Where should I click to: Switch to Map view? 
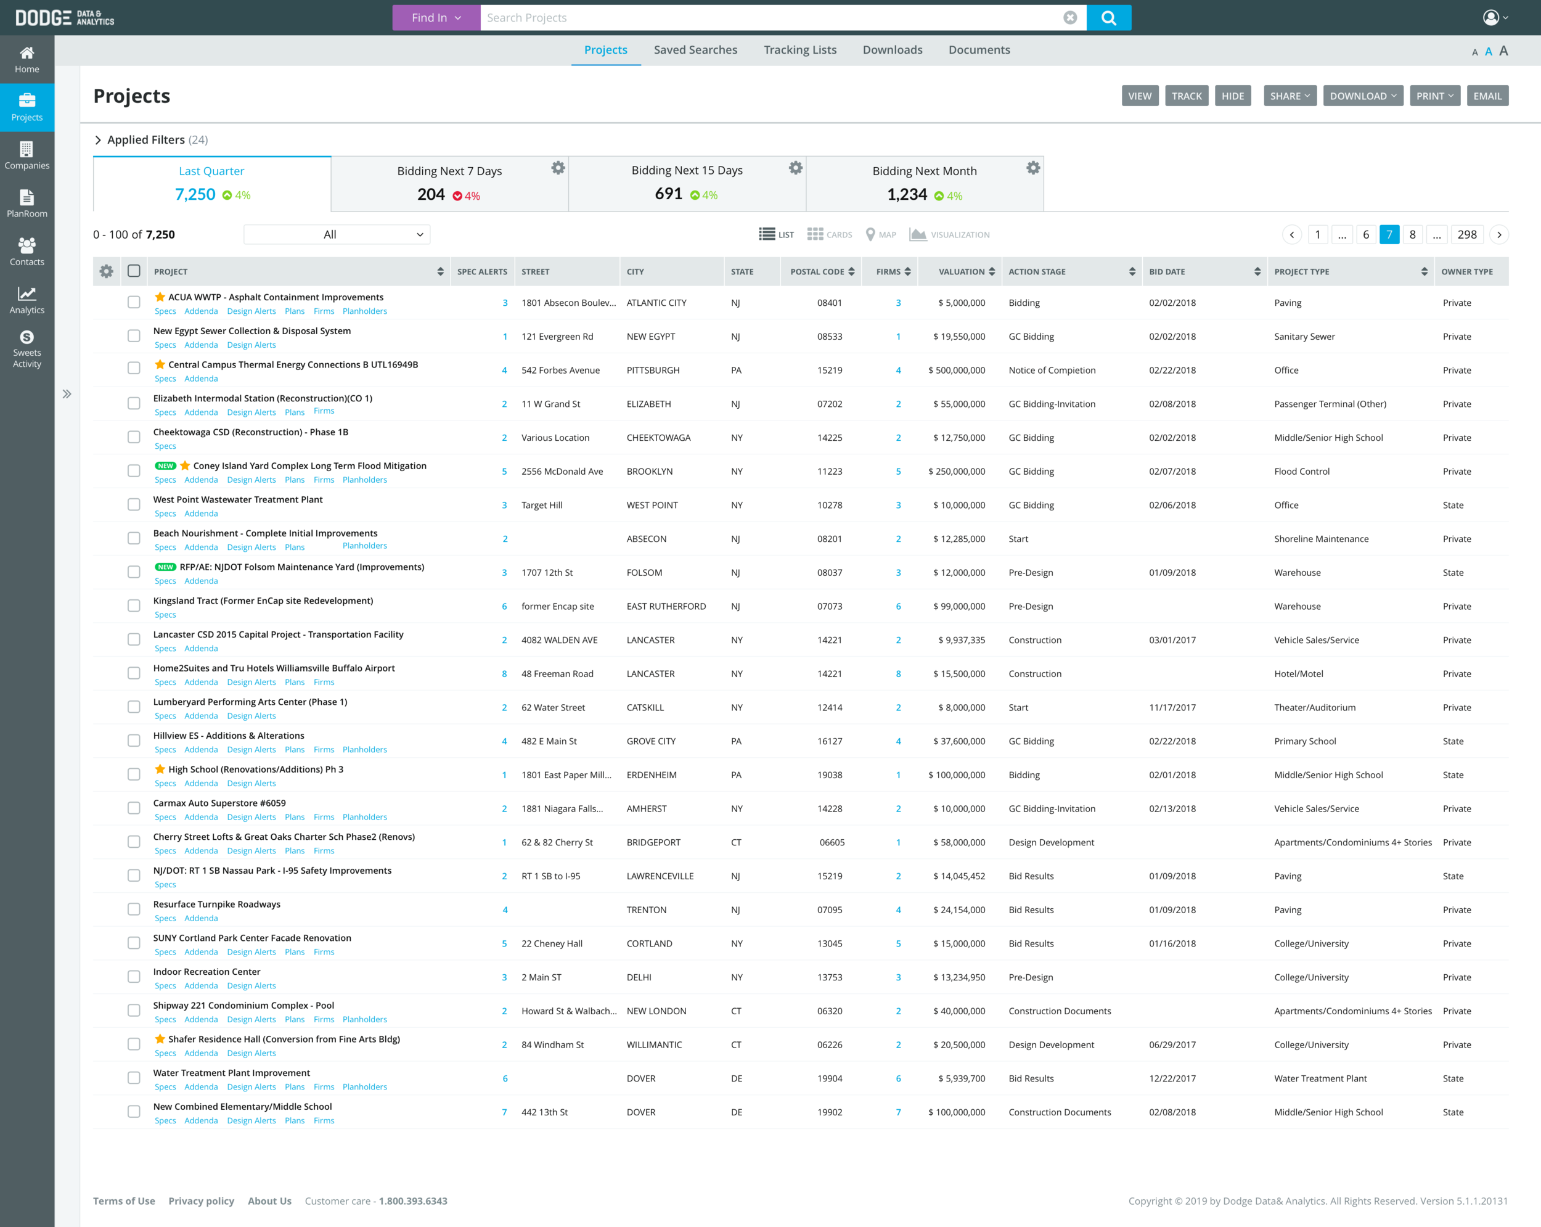881,234
